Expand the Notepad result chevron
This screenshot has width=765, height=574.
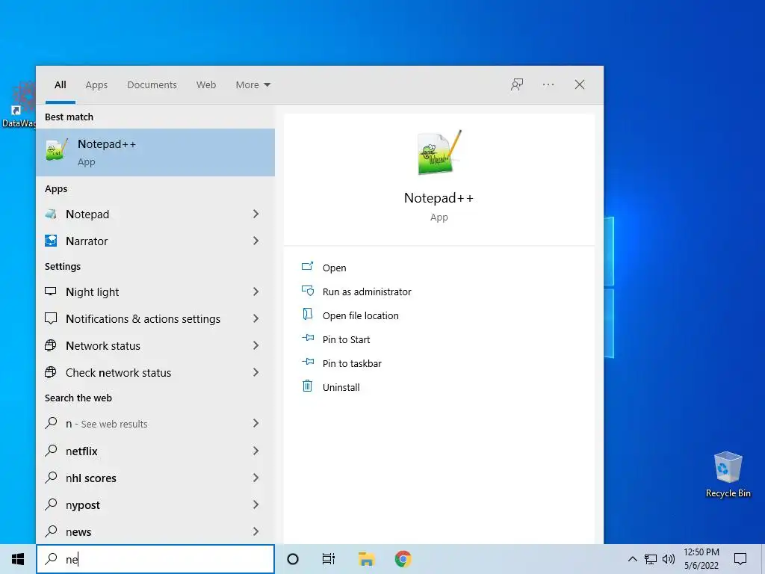tap(255, 214)
